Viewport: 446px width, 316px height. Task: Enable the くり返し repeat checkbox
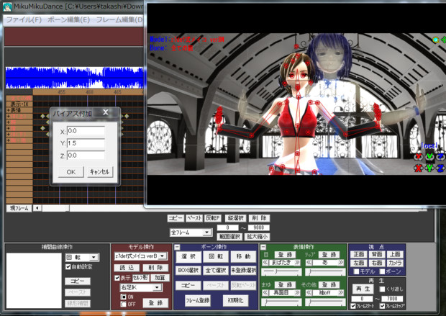tap(382, 289)
